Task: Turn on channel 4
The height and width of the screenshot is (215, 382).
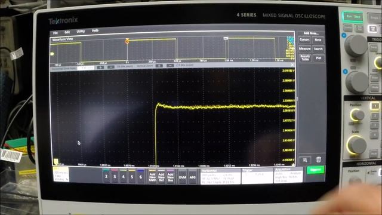Action: pyautogui.click(x=124, y=176)
